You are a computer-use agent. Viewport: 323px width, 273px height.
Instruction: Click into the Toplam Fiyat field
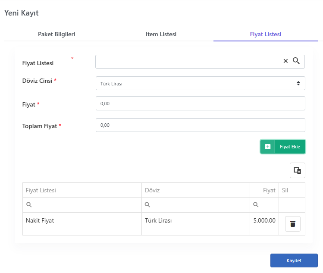(x=200, y=125)
